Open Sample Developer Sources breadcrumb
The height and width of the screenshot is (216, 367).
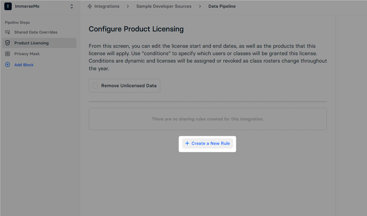point(164,6)
